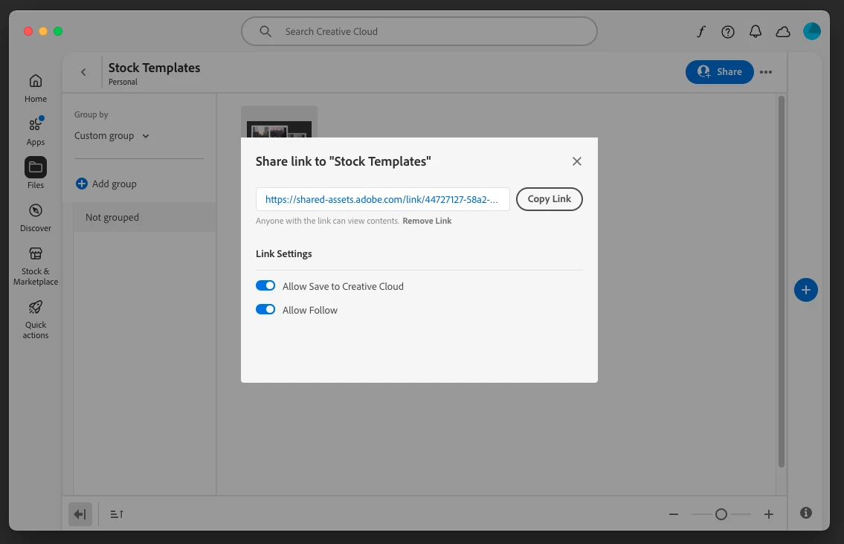Click the blue Share button
The width and height of the screenshot is (844, 544).
click(x=719, y=72)
